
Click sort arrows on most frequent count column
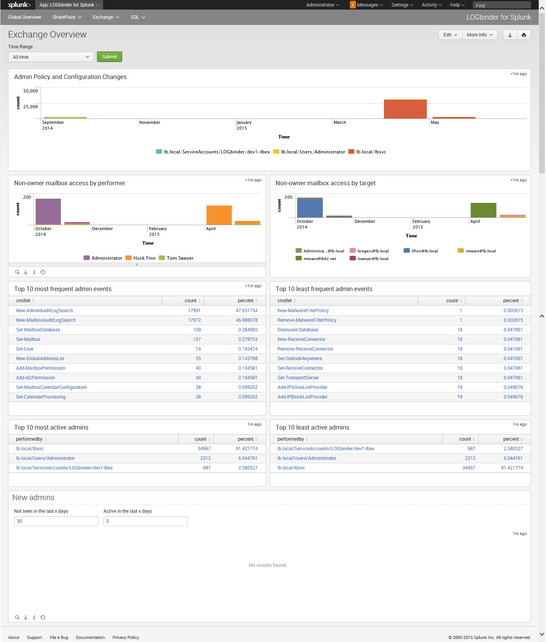click(x=200, y=301)
